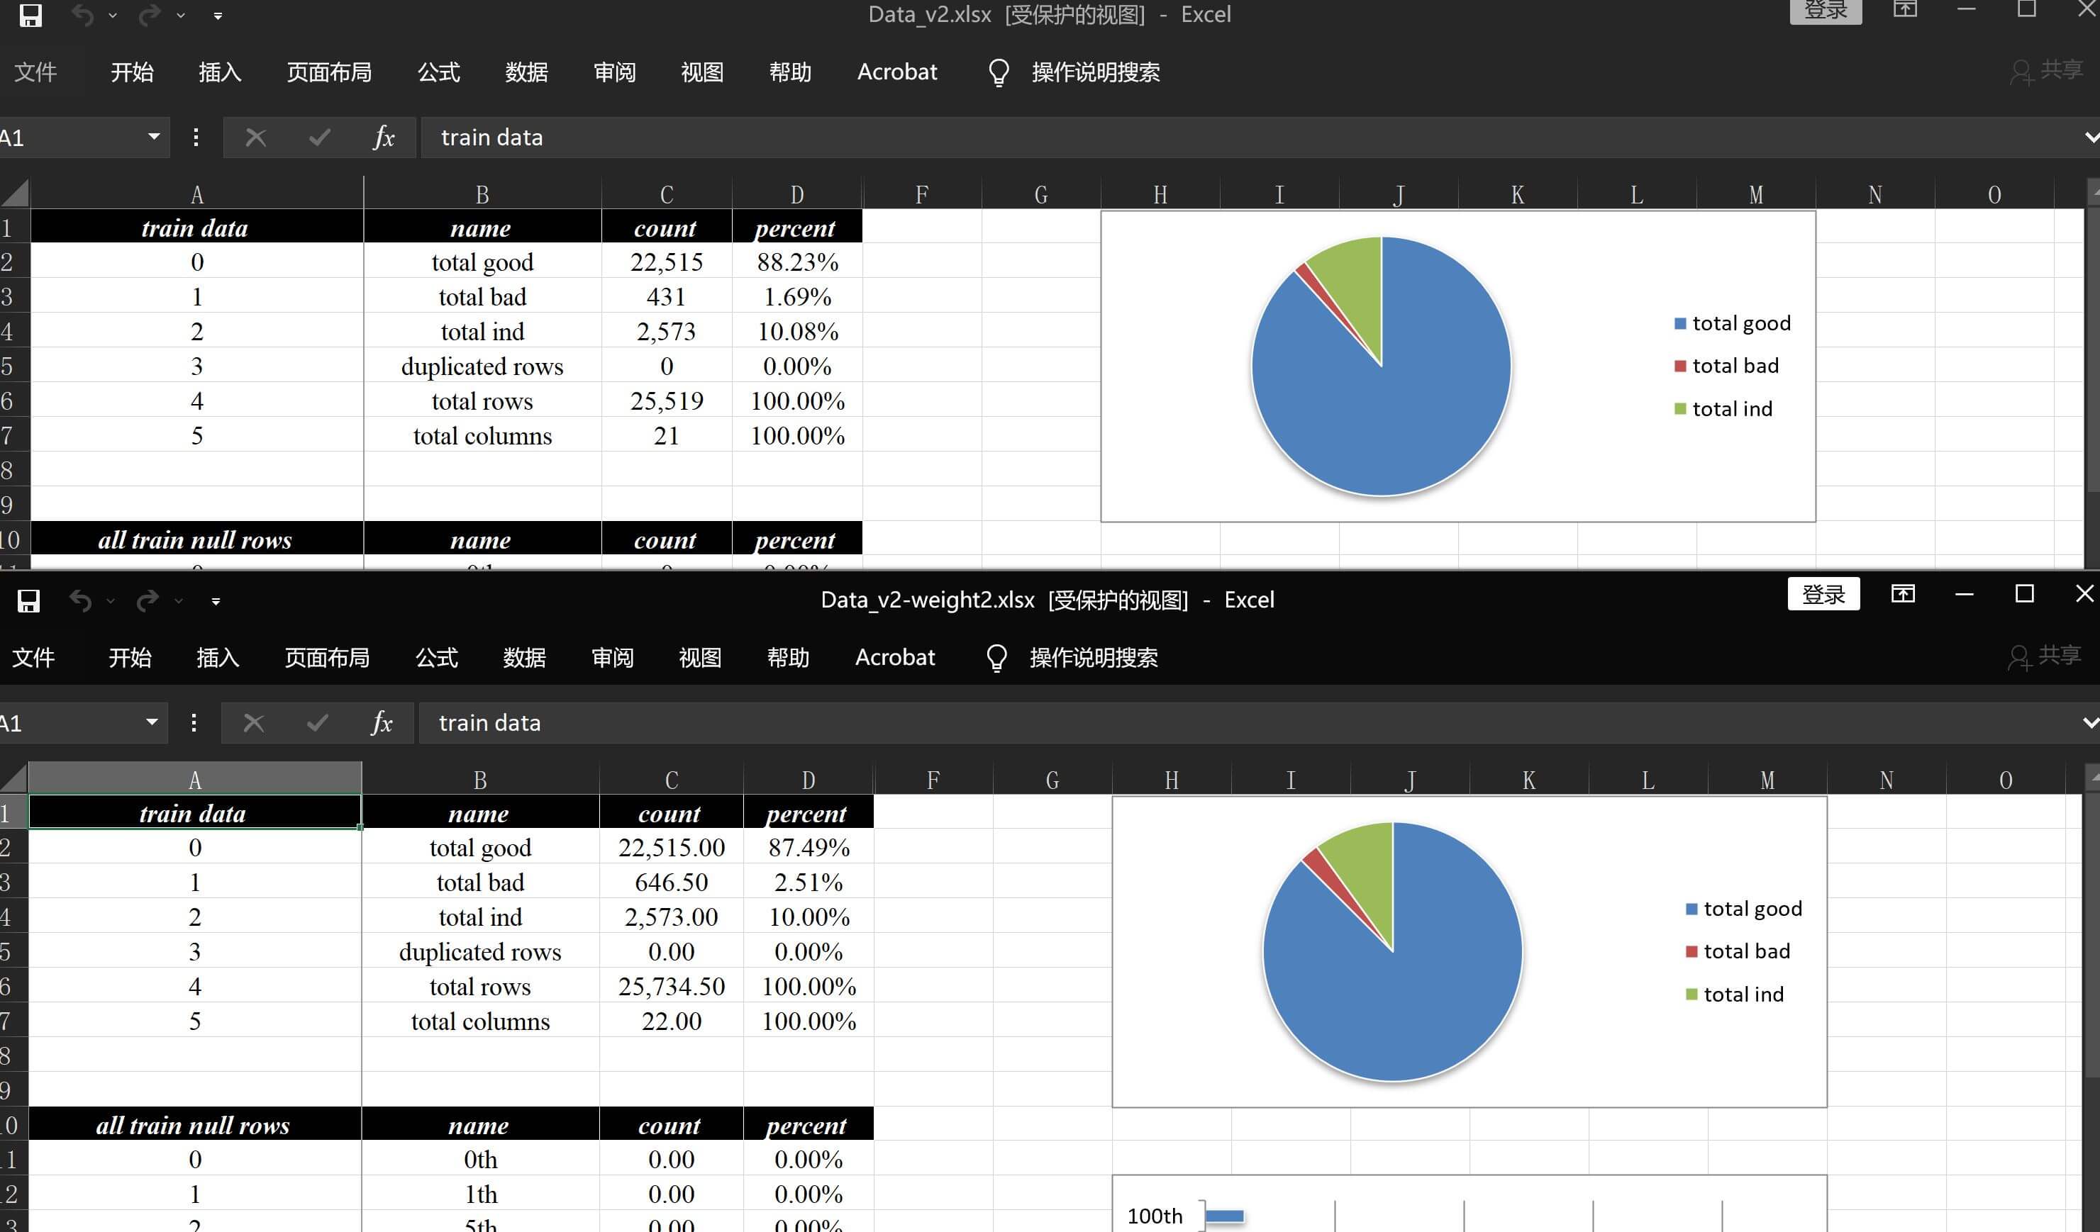Click ribbon display options icon in bottom window

[1903, 594]
